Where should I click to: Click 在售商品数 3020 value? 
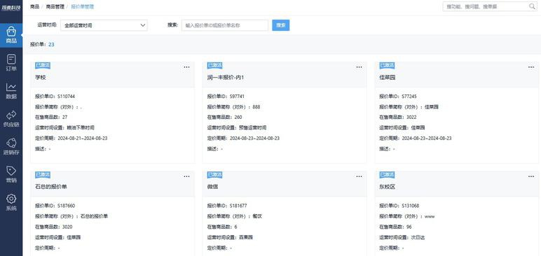pyautogui.click(x=67, y=227)
